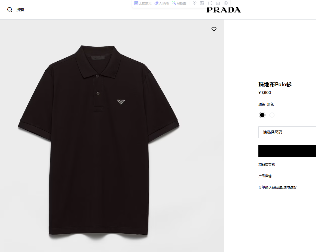
Task: Click the lightbulb icon in floating toolbar
Action: 195,3
